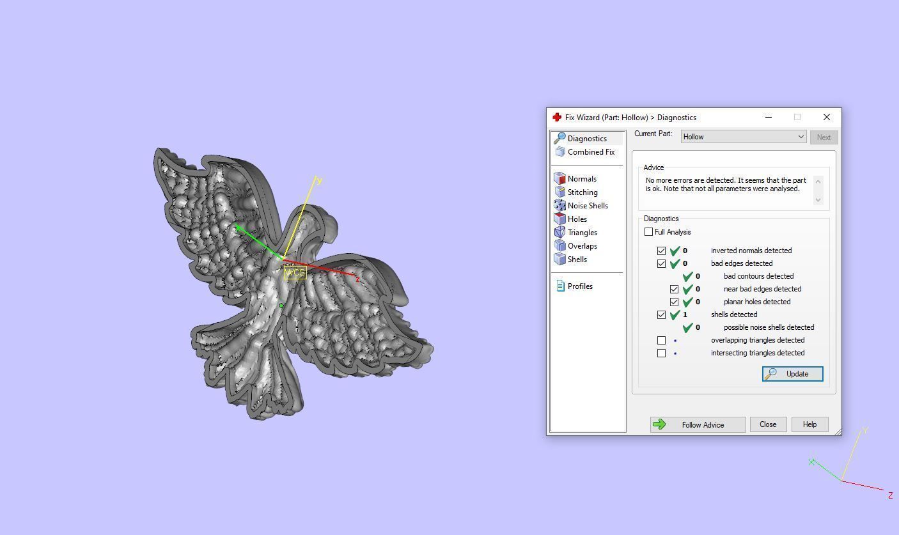899x535 pixels.
Task: Click the Follow Advice button
Action: click(698, 424)
